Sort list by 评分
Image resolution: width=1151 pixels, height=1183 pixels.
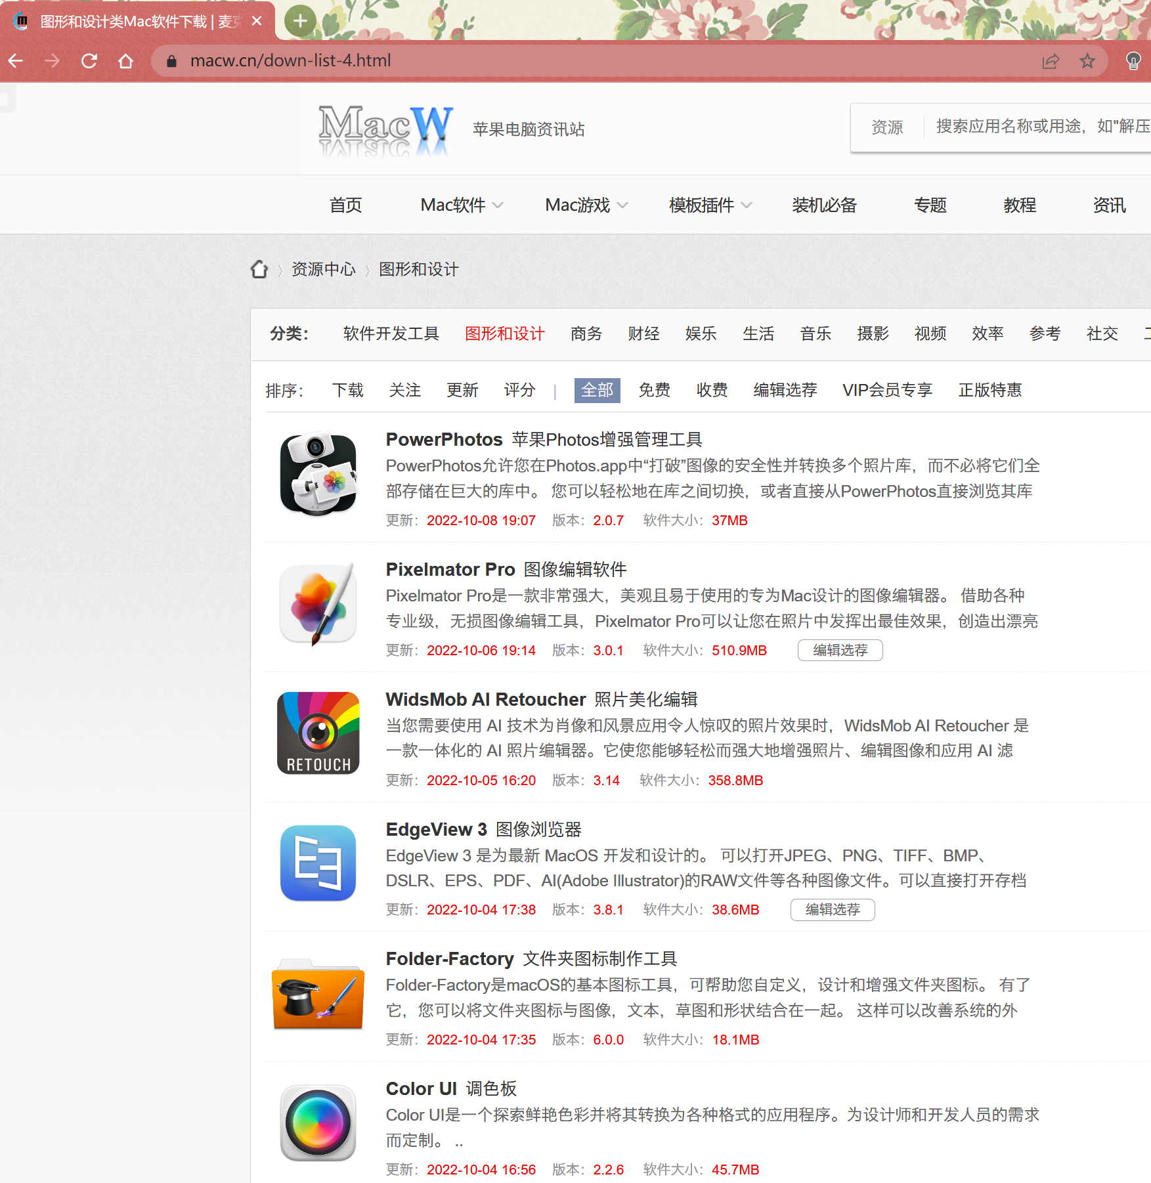(520, 391)
